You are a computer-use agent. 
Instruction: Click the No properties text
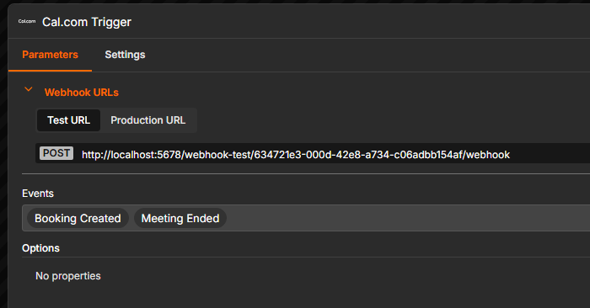pyautogui.click(x=68, y=276)
